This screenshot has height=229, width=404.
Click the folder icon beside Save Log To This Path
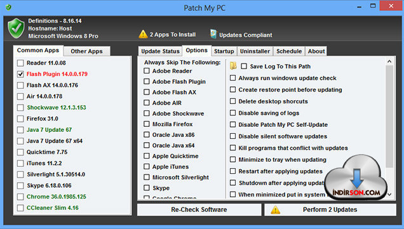tap(233, 66)
